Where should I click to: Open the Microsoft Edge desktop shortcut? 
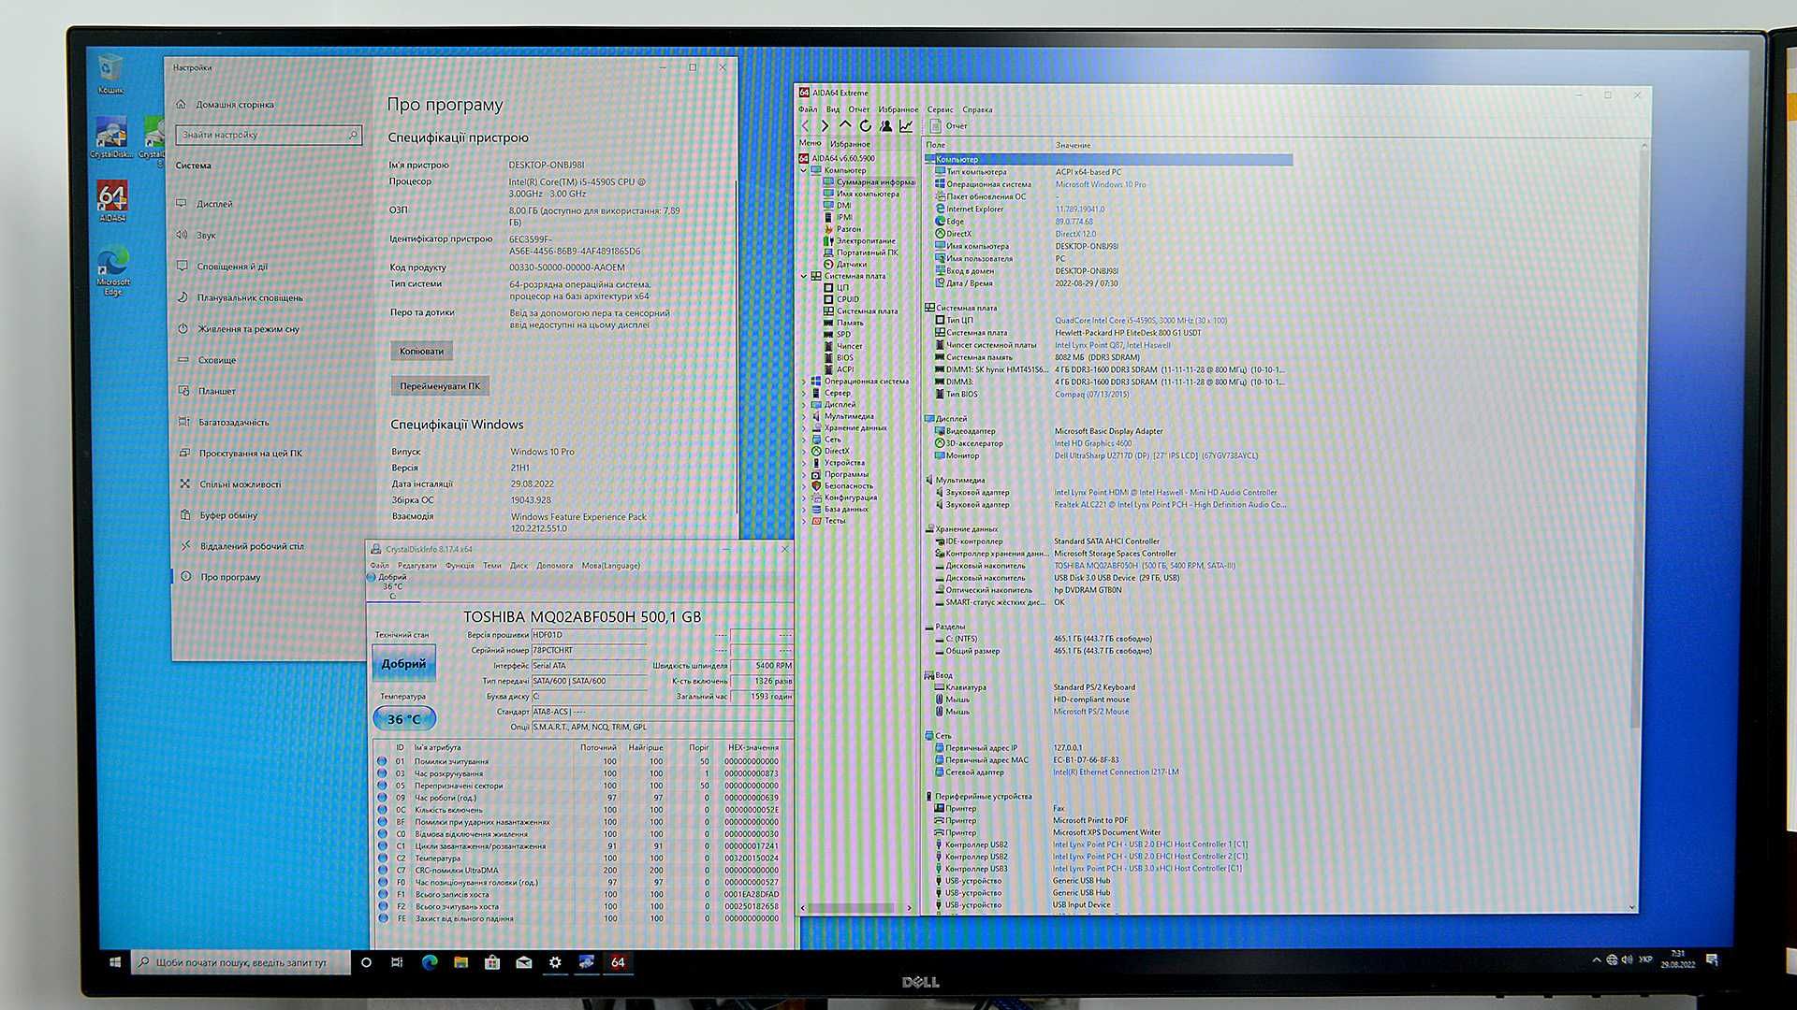point(112,270)
